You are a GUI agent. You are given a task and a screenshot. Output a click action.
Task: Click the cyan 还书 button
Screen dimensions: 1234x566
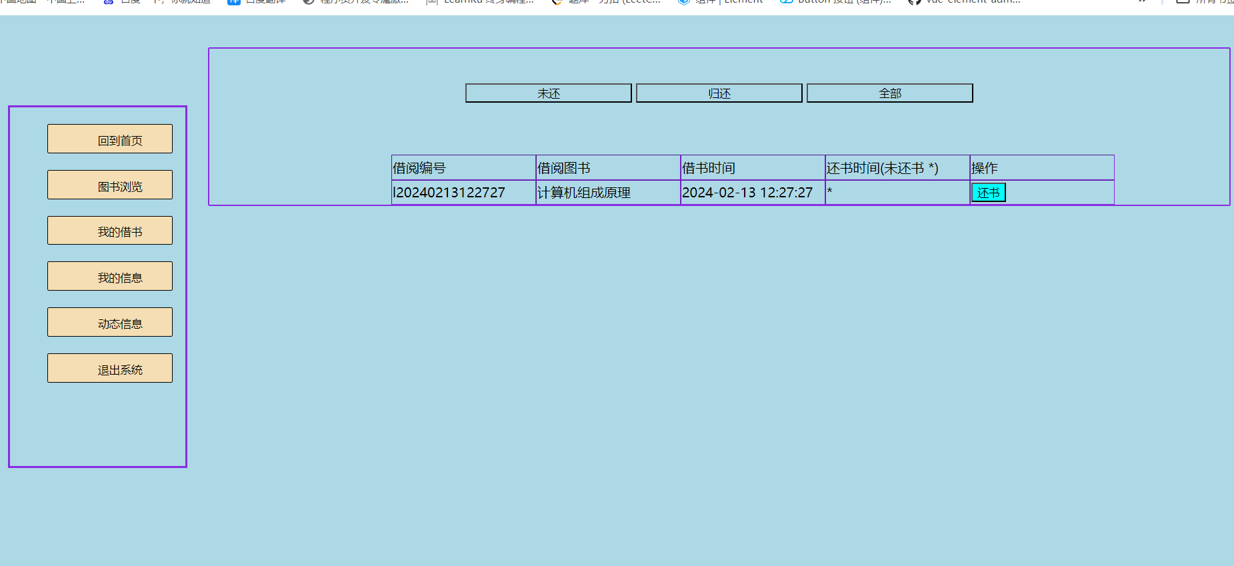pyautogui.click(x=988, y=193)
